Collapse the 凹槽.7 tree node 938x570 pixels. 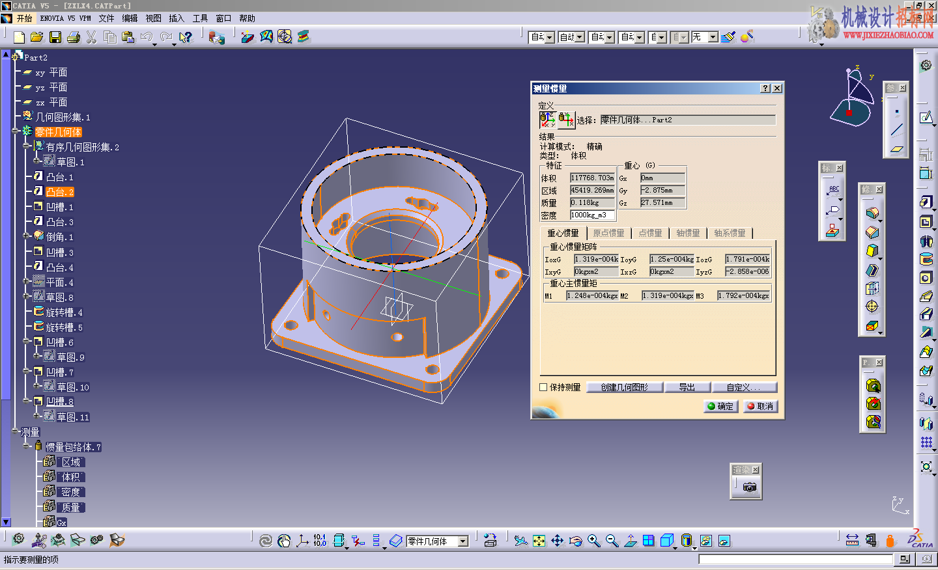27,371
